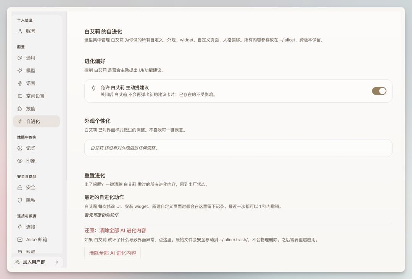The image size is (412, 279).
Task: Click the 加入用户群 button
Action: coord(37,262)
